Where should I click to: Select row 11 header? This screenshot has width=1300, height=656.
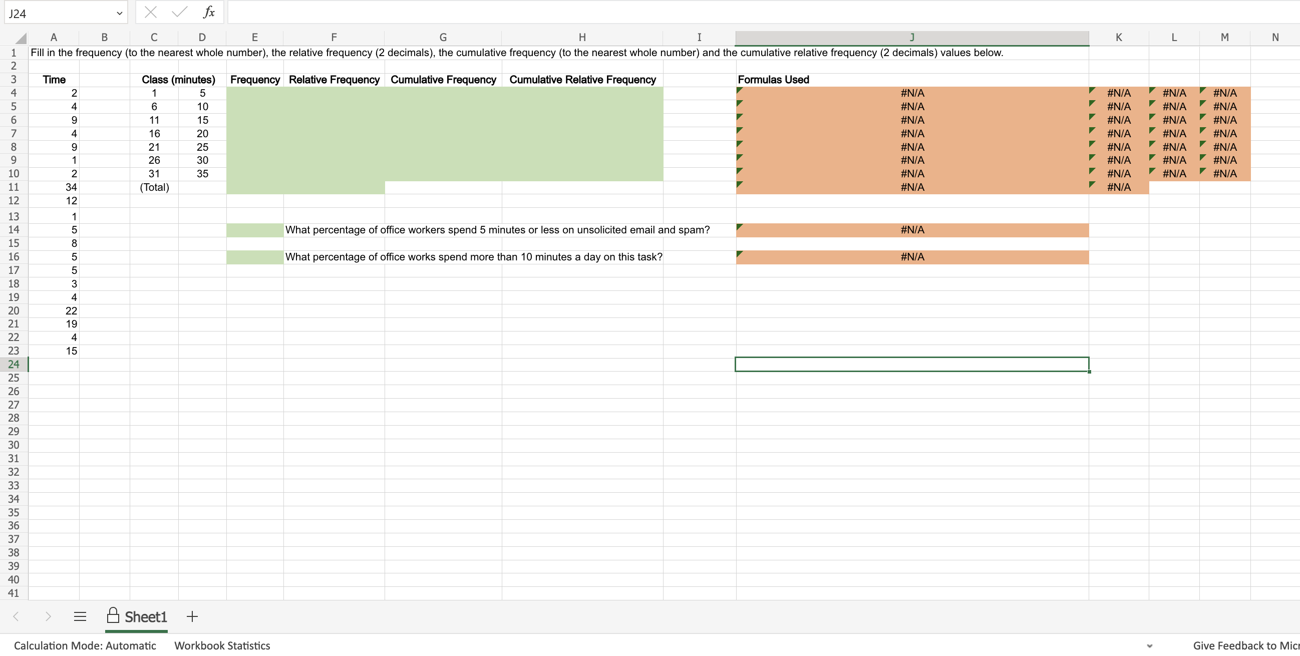click(14, 187)
